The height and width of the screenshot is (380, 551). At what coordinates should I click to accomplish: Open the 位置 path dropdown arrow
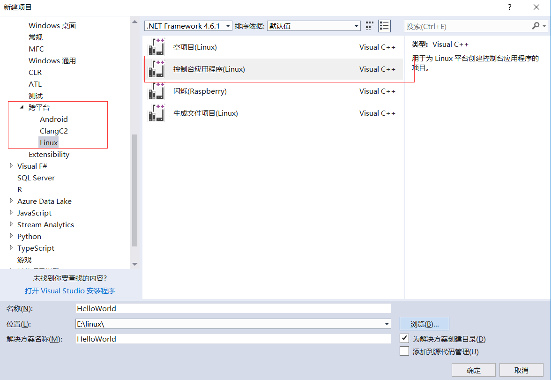tap(387, 323)
